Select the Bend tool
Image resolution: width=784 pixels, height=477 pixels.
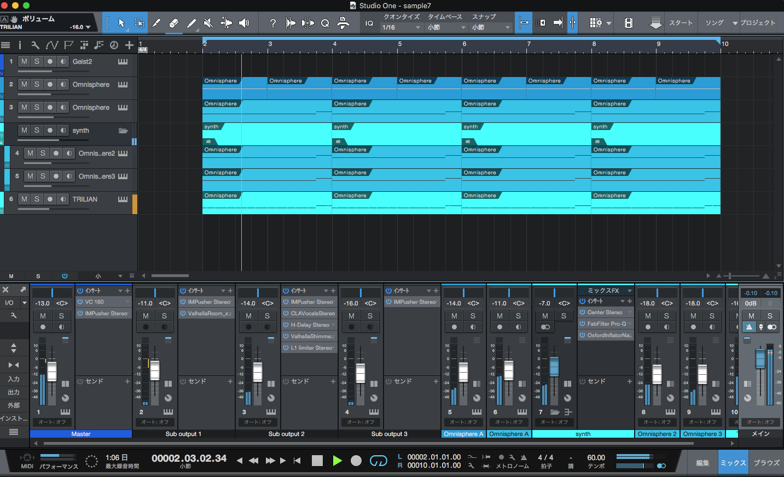click(226, 23)
